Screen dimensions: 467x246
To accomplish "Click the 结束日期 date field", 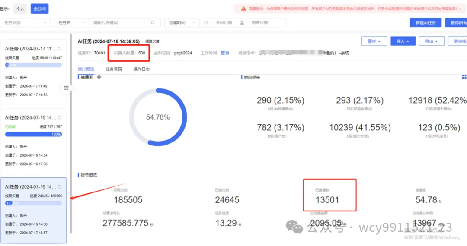I will pos(260,22).
